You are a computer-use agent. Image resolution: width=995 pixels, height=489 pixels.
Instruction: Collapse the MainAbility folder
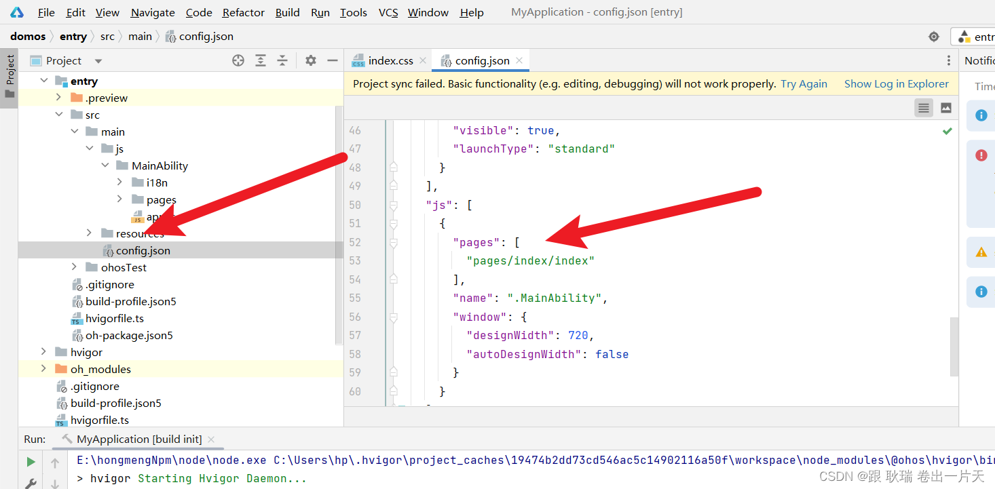point(105,165)
